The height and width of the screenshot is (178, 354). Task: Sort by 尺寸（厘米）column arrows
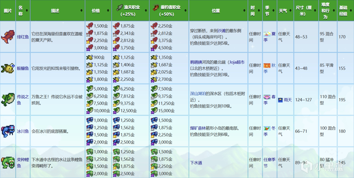pyautogui.click(x=315, y=10)
